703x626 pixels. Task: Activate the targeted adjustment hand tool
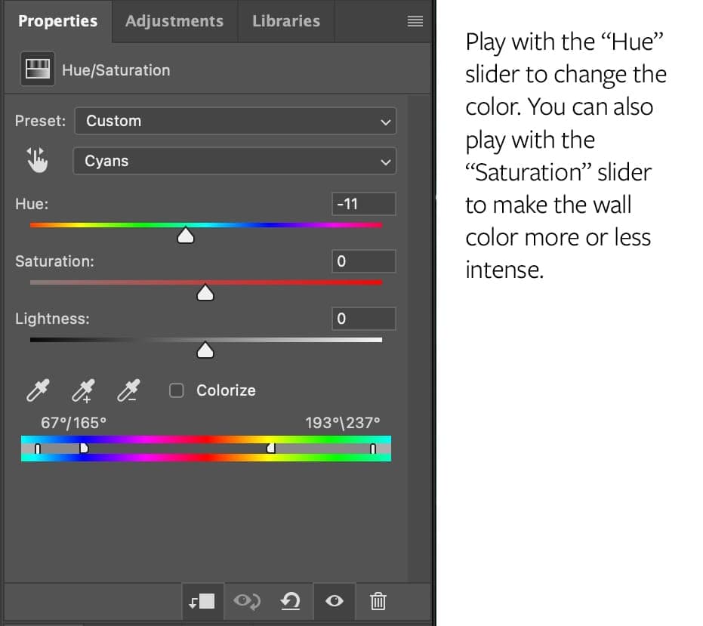pos(37,159)
